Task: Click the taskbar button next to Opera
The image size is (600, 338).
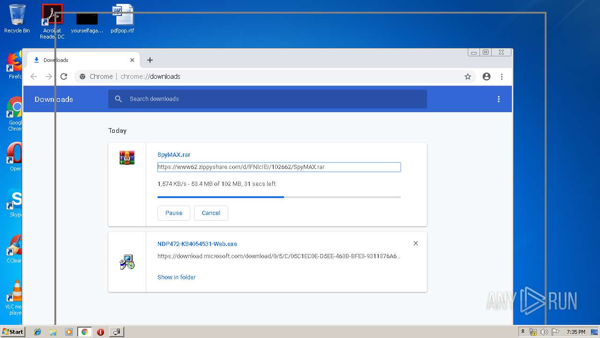Action: pyautogui.click(x=116, y=332)
